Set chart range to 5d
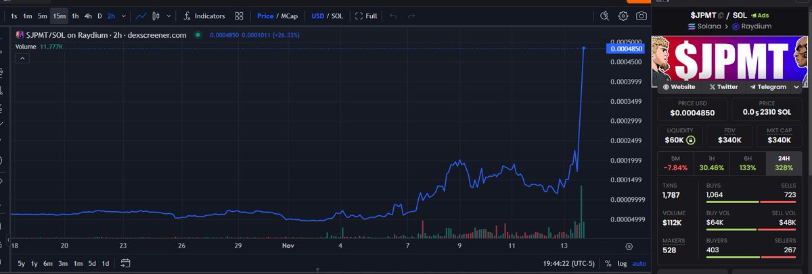Screen dimensions: 812x274 click(92, 263)
